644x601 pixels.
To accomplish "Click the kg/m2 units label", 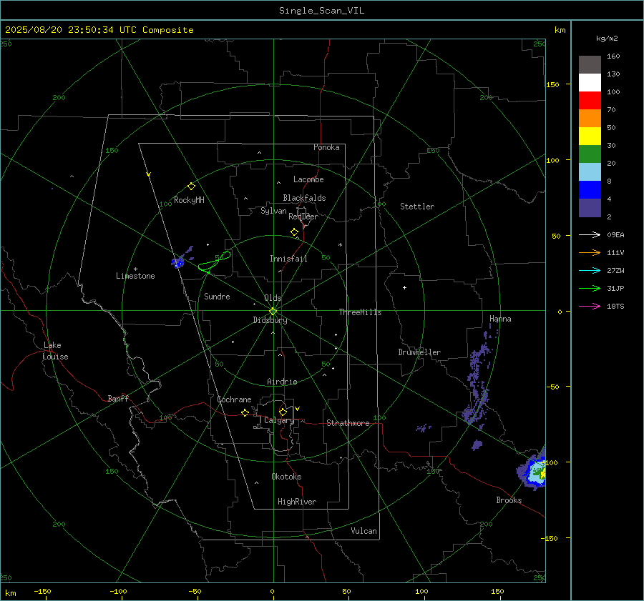I will tap(607, 39).
